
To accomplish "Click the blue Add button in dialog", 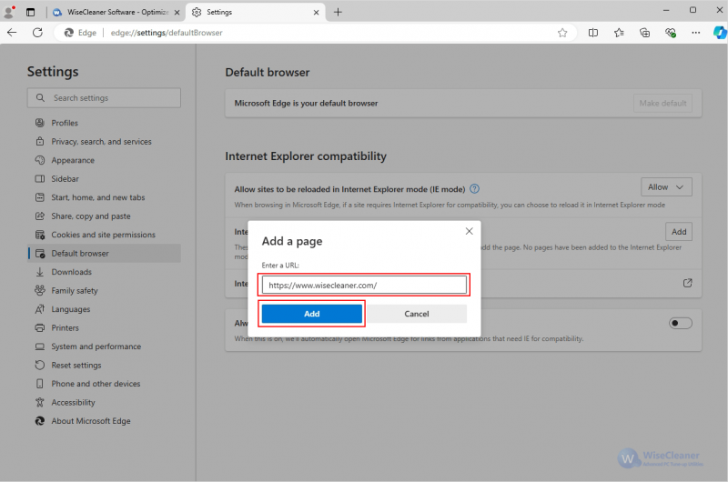I will point(312,314).
